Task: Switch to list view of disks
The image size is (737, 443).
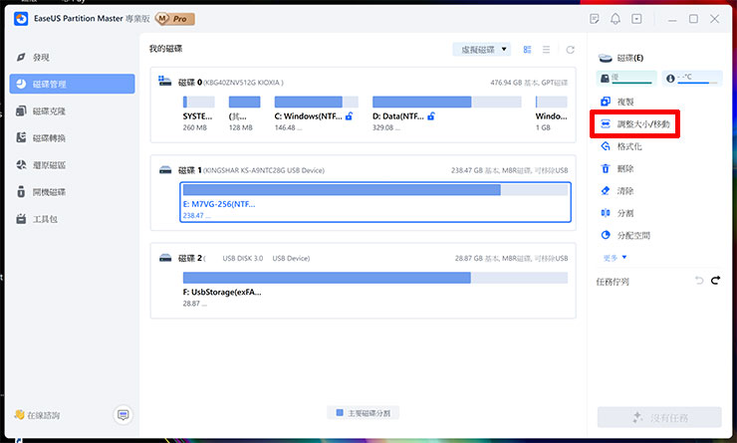Action: (546, 50)
